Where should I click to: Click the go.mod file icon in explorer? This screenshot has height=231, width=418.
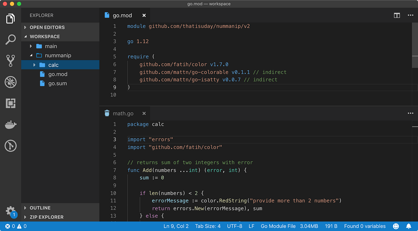(x=42, y=74)
